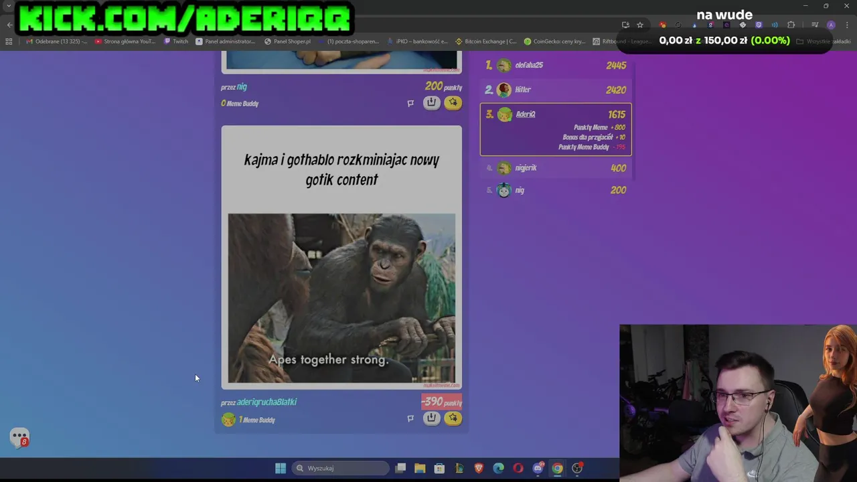Viewport: 857px width, 482px height.
Task: Open the Odebrane Gmail bookmark
Action: tap(56, 42)
